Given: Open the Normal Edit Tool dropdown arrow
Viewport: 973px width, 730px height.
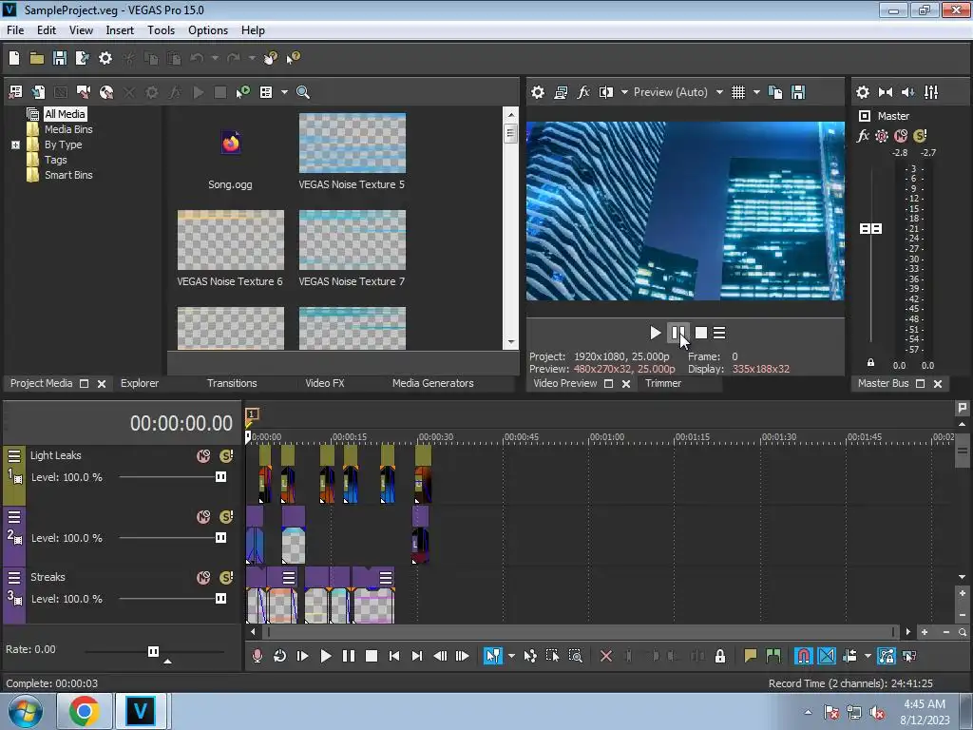Looking at the screenshot, I should pyautogui.click(x=511, y=656).
